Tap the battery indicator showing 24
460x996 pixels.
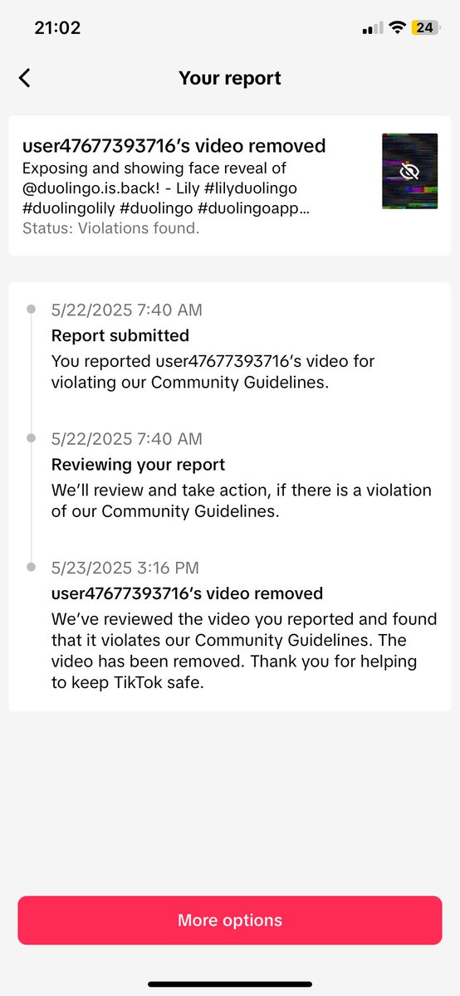(425, 28)
